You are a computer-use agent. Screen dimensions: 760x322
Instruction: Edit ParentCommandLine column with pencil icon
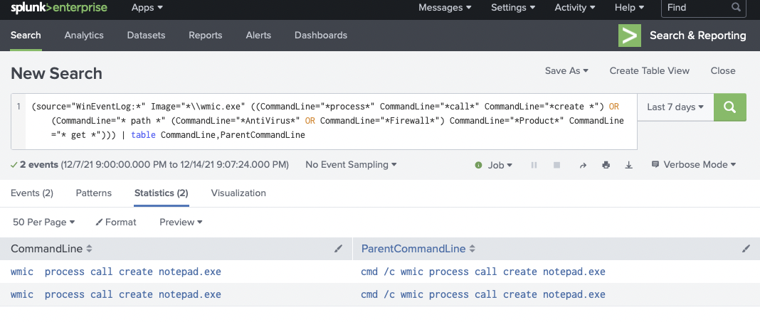coord(746,249)
